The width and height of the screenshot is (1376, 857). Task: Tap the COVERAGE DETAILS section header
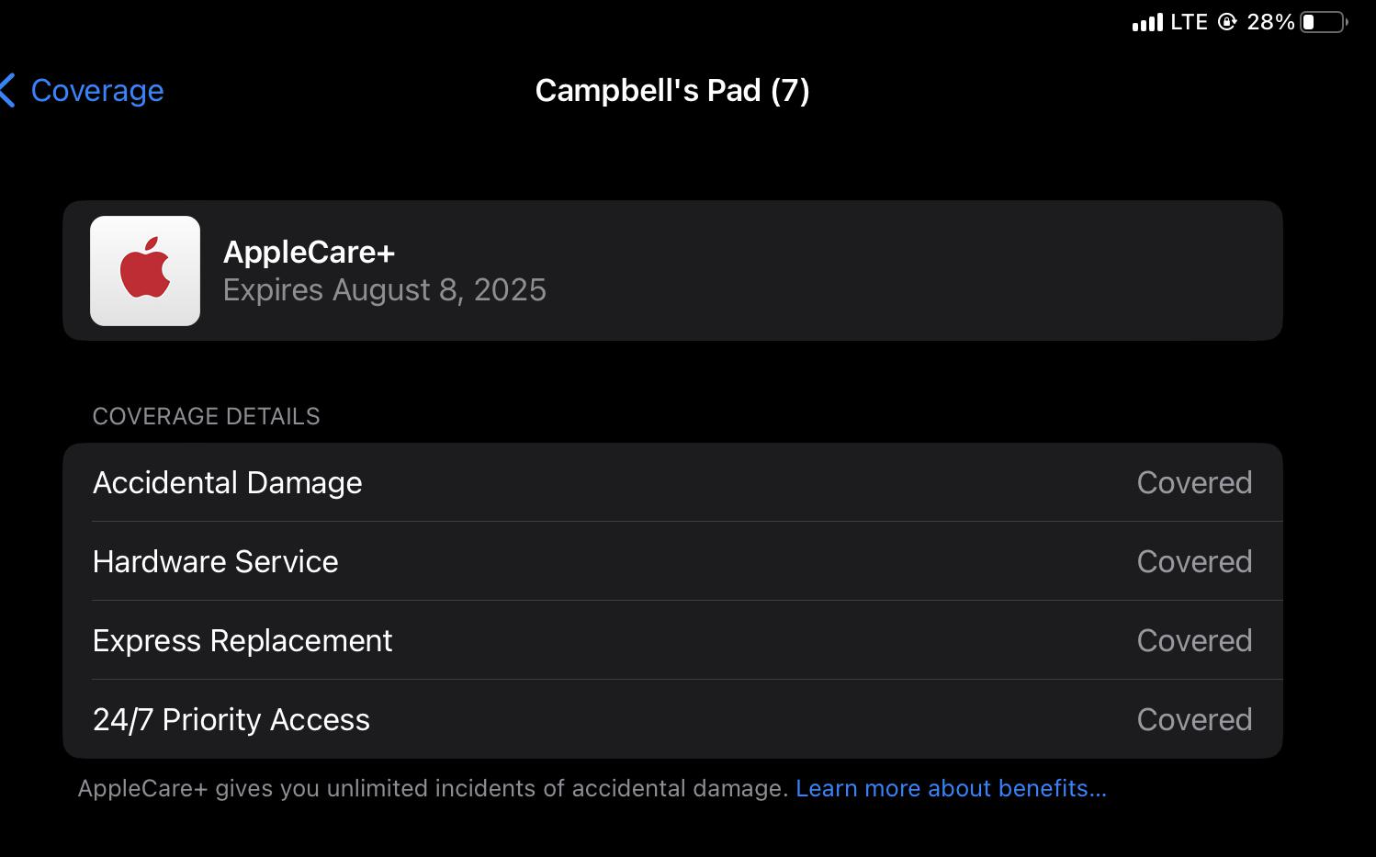coord(207,416)
